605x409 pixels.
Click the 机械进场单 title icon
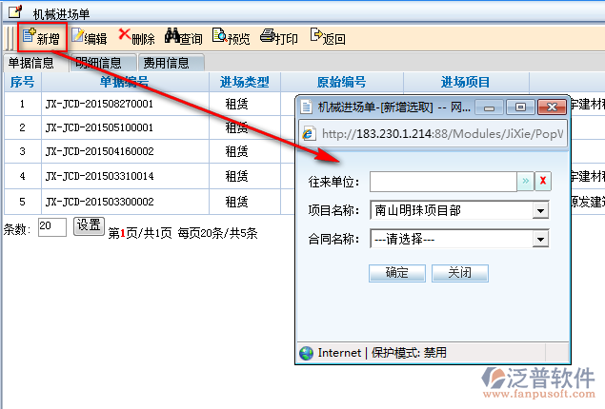[15, 11]
